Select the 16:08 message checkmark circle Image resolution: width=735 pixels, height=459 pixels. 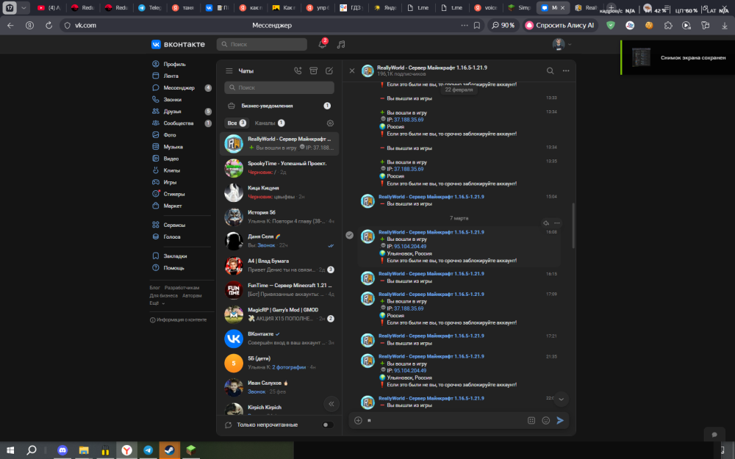coord(350,235)
